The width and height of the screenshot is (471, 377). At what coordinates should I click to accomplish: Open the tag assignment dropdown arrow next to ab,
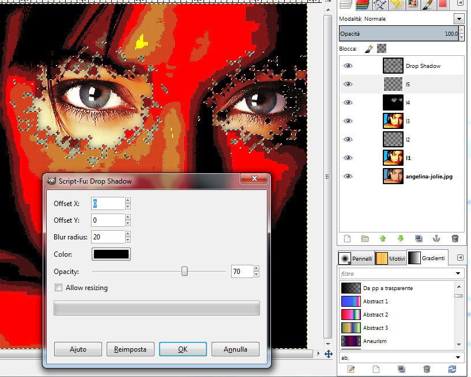point(458,357)
